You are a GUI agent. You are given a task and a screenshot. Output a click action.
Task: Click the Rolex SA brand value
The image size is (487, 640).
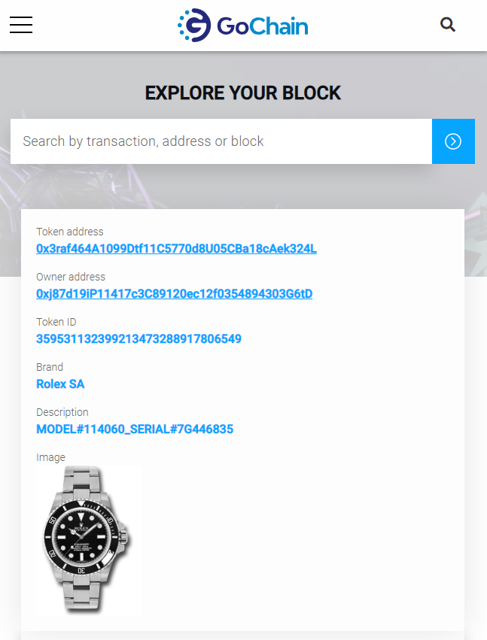(60, 384)
